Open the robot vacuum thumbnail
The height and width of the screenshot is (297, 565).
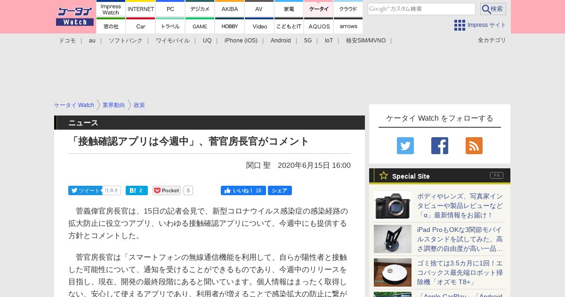coord(393,272)
